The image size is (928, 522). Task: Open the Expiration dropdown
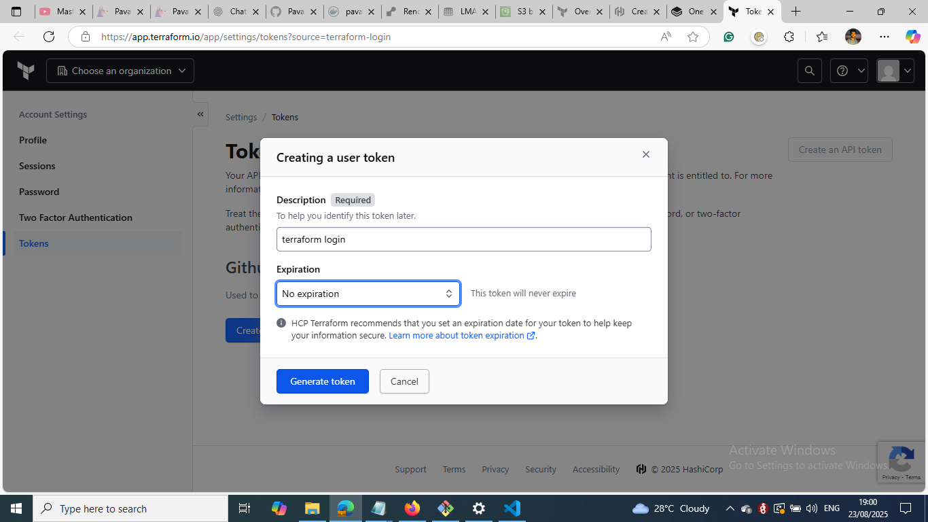[x=368, y=294]
